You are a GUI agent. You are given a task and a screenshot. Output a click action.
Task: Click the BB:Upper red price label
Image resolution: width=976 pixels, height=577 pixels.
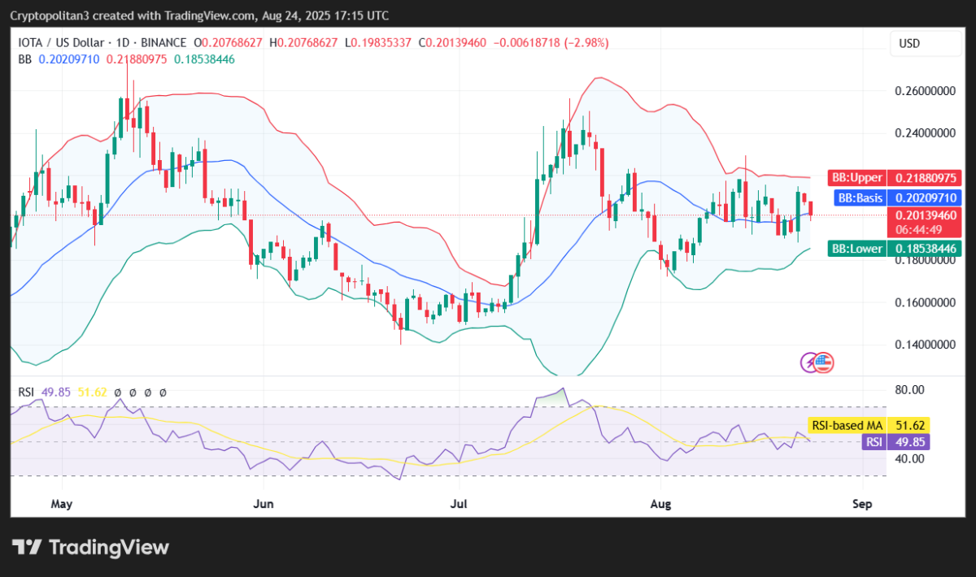(x=858, y=177)
